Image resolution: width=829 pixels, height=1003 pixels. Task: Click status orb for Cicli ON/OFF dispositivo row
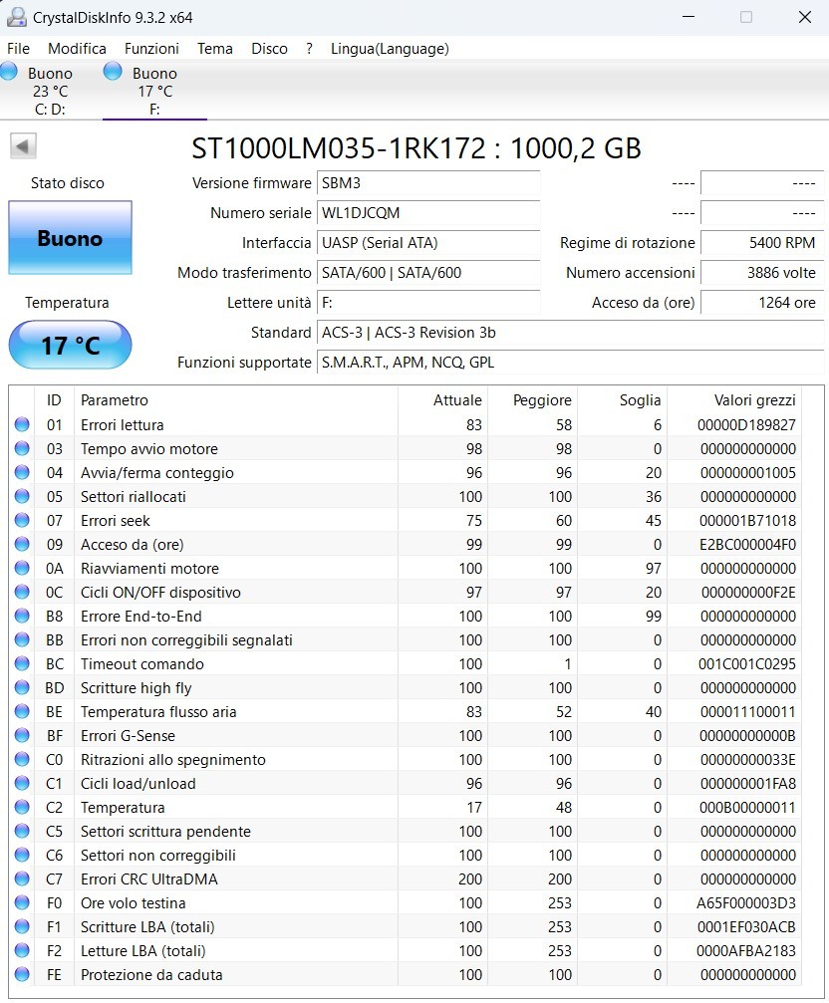22,592
